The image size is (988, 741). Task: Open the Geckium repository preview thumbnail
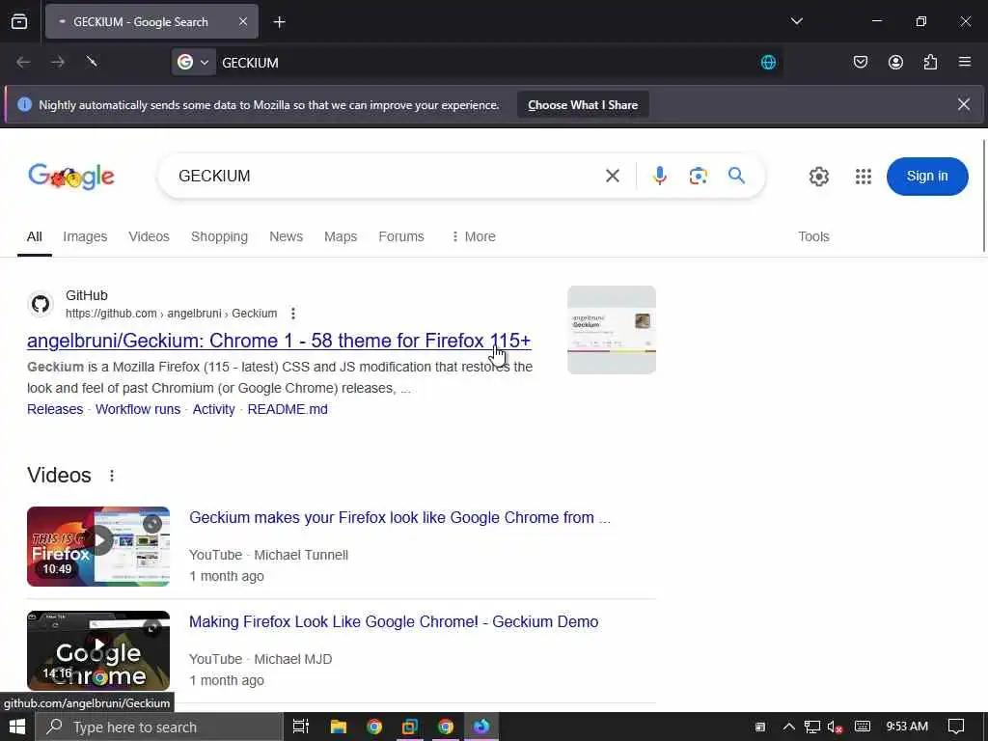pyautogui.click(x=611, y=330)
